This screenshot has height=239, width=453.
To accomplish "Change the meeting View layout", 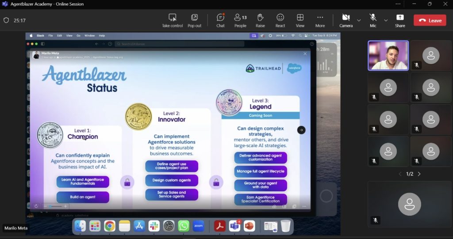I will pyautogui.click(x=300, y=20).
